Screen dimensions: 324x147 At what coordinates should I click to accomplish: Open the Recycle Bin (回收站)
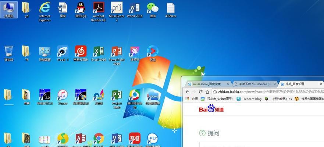pyautogui.click(x=9, y=53)
